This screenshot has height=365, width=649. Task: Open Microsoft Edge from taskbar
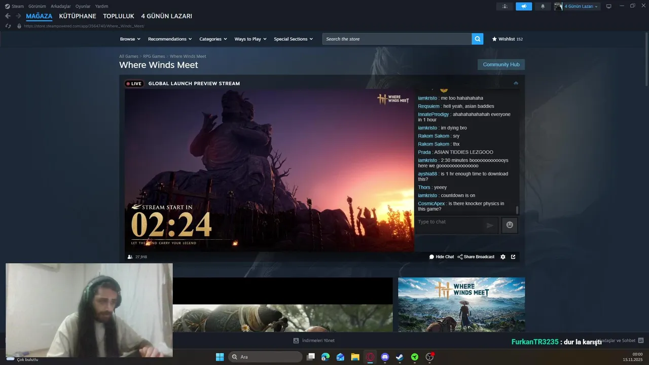pos(326,357)
